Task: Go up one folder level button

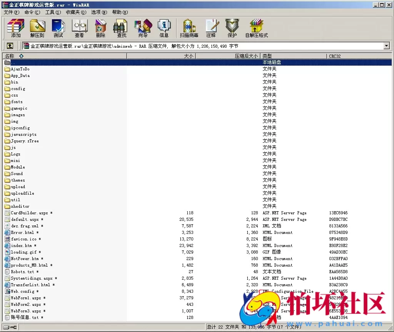Action: (10, 46)
